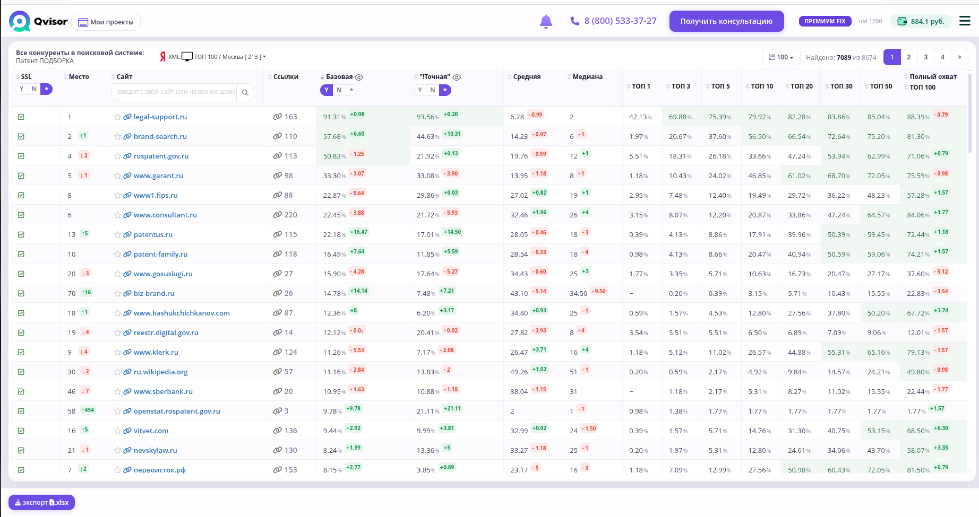Click the Yandex search engine icon
This screenshot has height=517, width=979.
click(x=163, y=57)
